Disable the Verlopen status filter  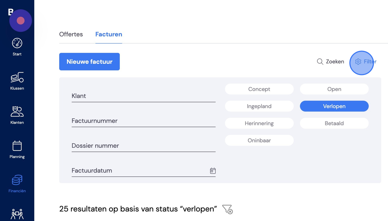334,106
